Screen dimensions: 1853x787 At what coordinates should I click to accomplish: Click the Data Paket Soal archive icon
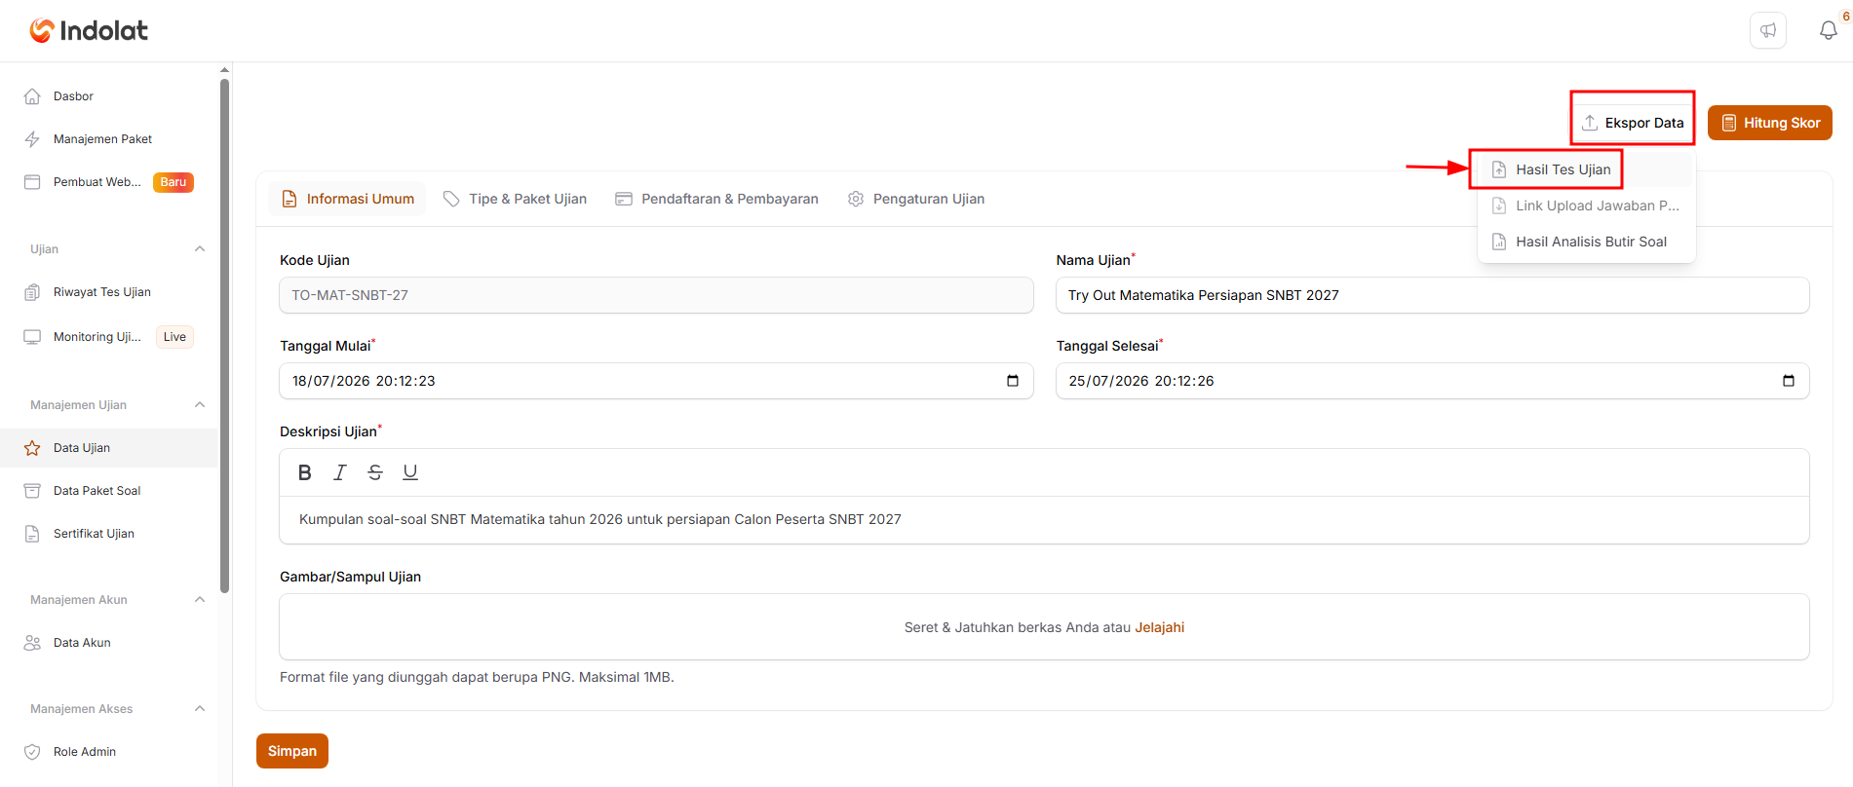point(32,491)
